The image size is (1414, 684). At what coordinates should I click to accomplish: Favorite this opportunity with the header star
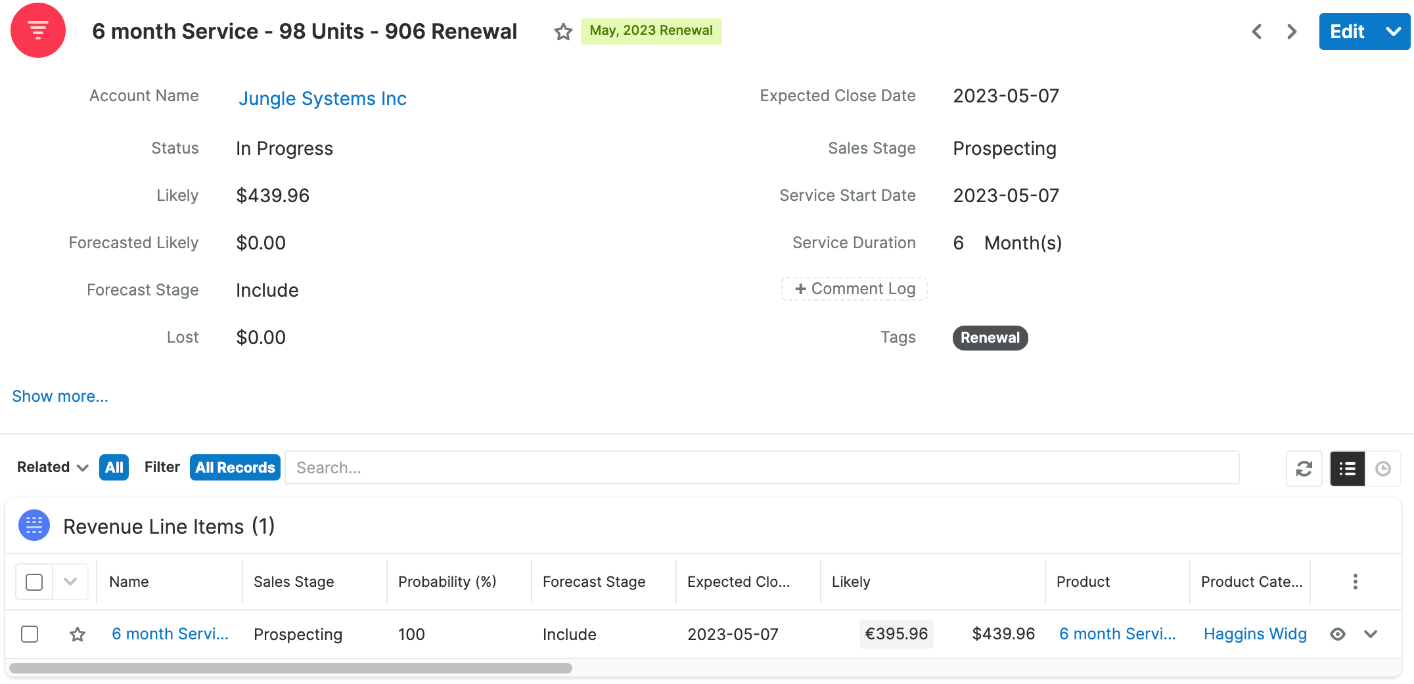563,32
